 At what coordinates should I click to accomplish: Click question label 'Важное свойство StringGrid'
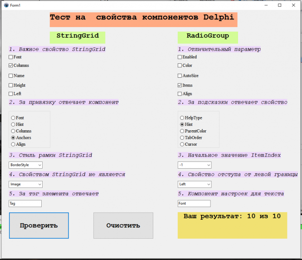(57, 49)
